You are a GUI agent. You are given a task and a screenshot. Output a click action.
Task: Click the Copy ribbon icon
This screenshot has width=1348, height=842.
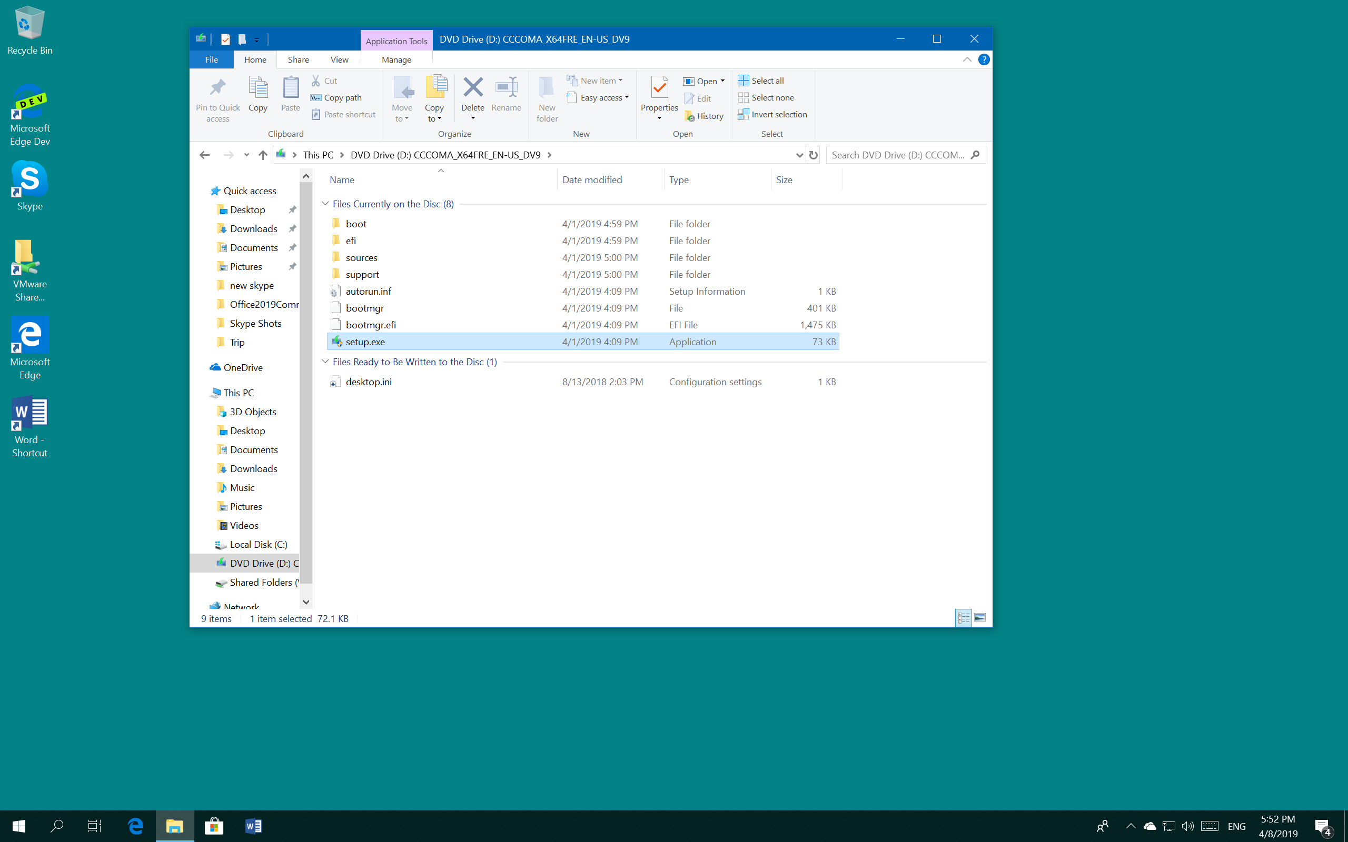258,87
